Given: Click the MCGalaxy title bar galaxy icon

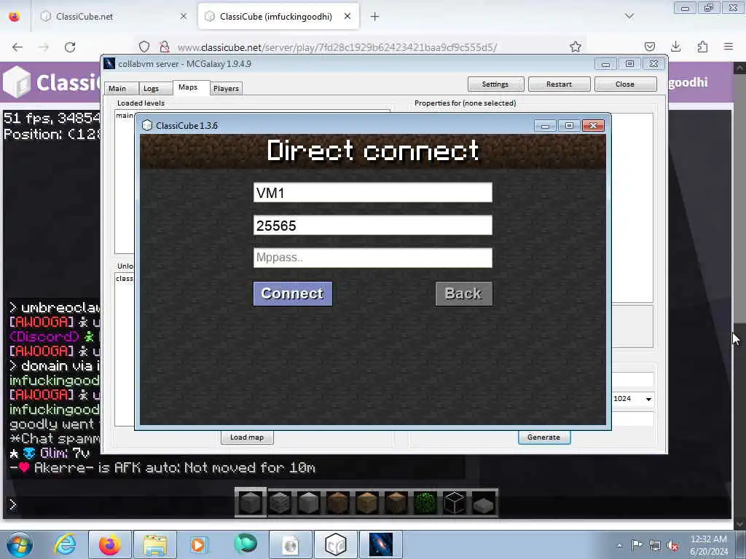Looking at the screenshot, I should click(x=109, y=64).
